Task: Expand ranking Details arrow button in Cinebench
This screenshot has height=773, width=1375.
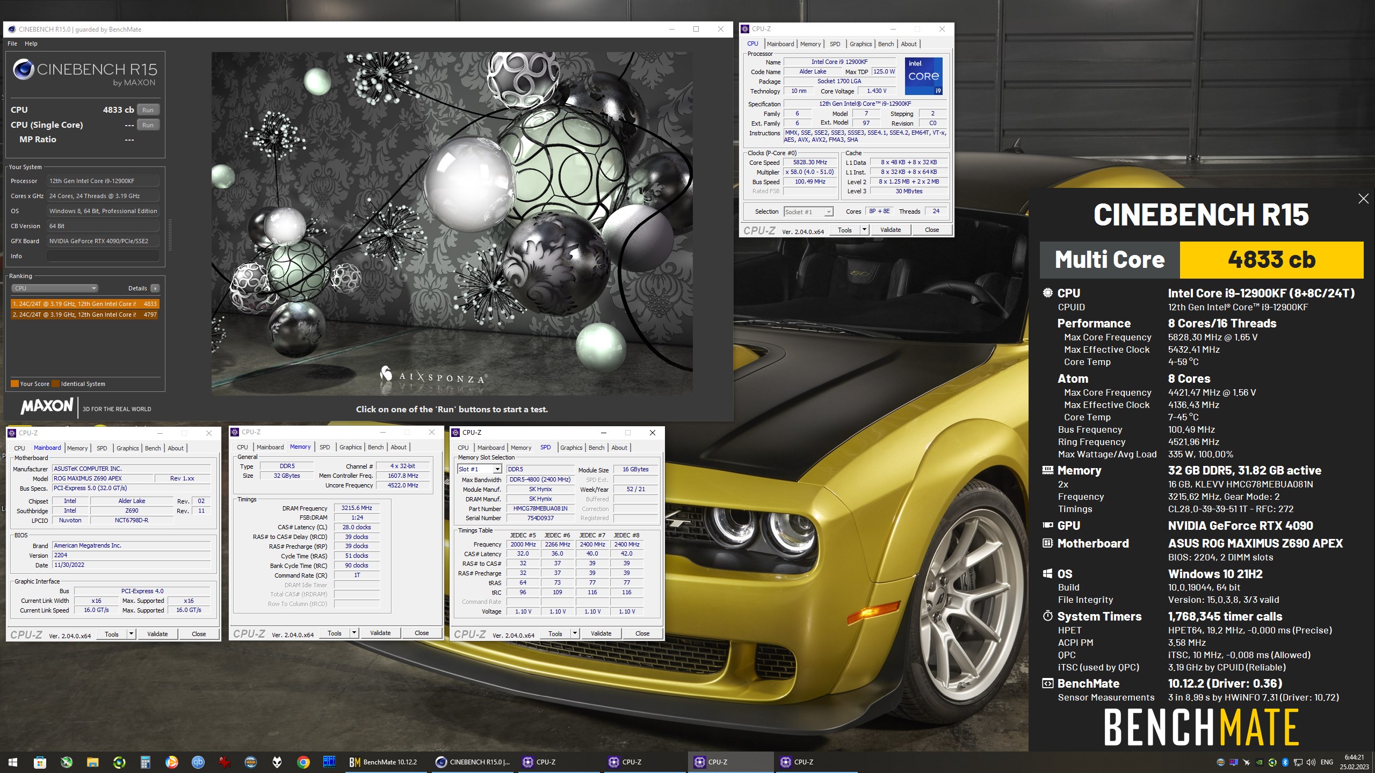Action: pos(155,288)
